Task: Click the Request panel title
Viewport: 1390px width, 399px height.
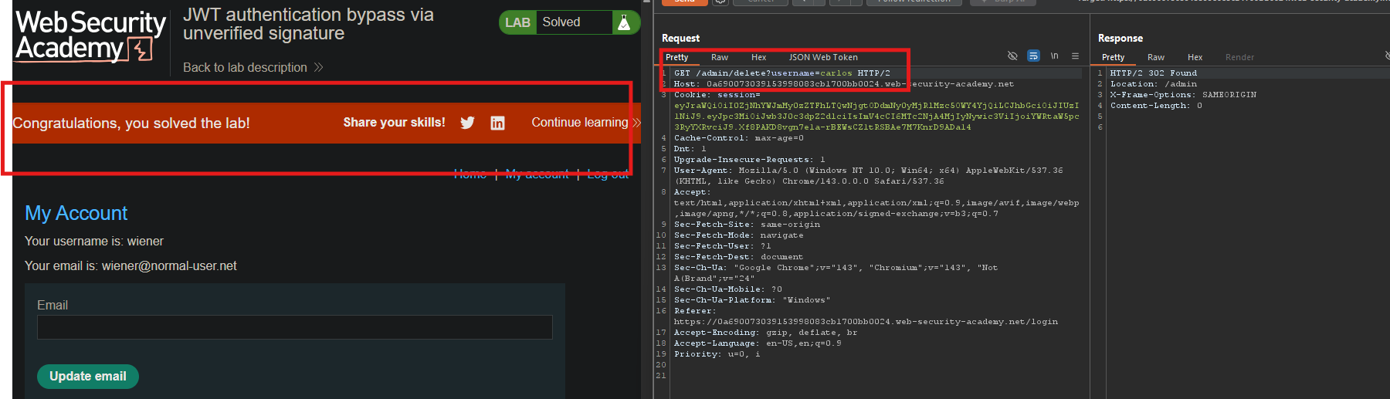Action: click(x=680, y=38)
